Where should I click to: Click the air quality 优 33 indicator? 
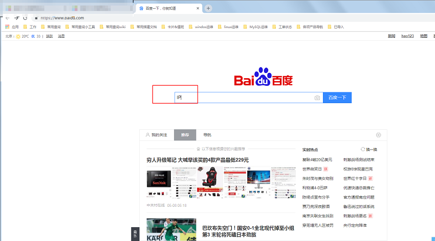click(35, 36)
